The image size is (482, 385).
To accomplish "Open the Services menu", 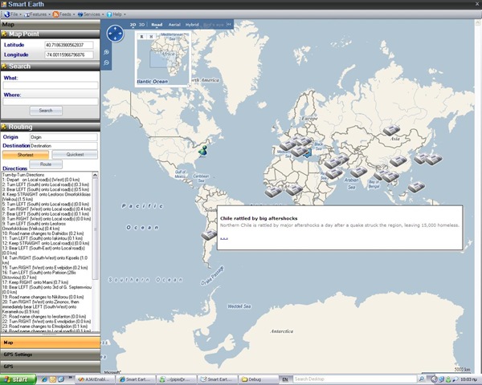I will pos(90,14).
